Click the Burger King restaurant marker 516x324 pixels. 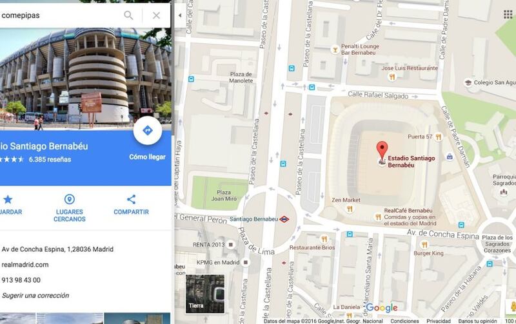coord(424,245)
